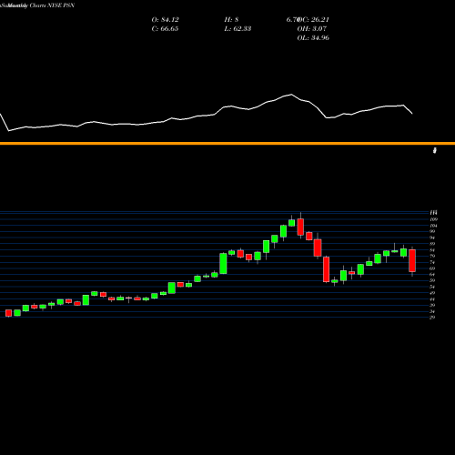Click the '29' price axis label
Image resolution: width=455 pixels, height=455 pixels.
coord(432,318)
